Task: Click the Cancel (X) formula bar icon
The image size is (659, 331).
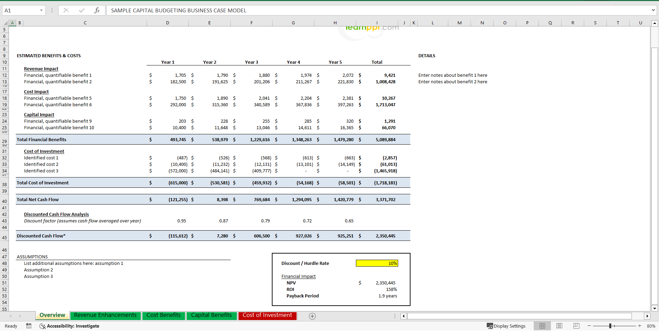Action: 66,10
